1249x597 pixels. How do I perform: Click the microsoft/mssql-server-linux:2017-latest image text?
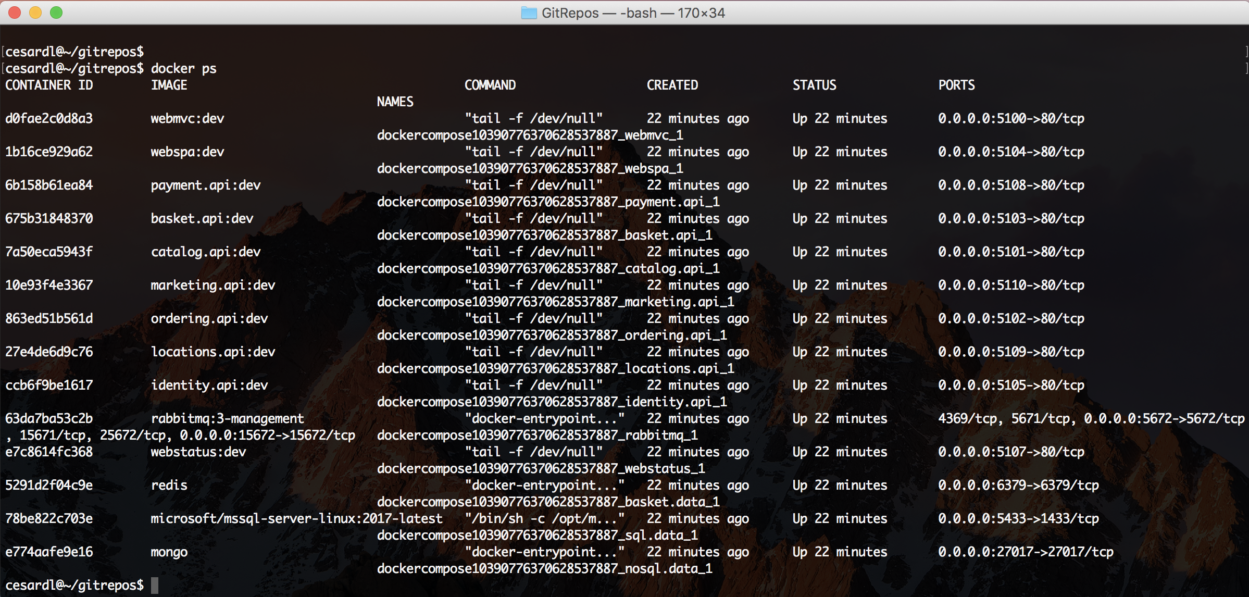296,518
